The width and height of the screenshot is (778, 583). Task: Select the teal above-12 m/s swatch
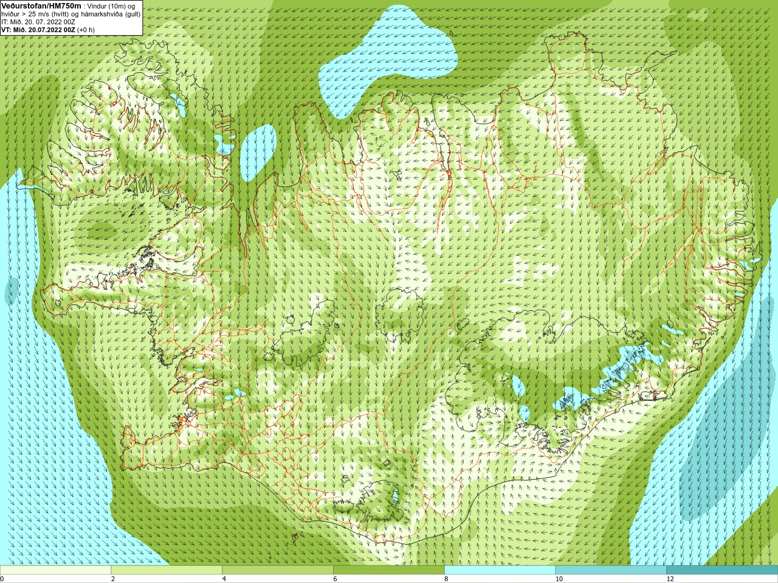pos(722,570)
